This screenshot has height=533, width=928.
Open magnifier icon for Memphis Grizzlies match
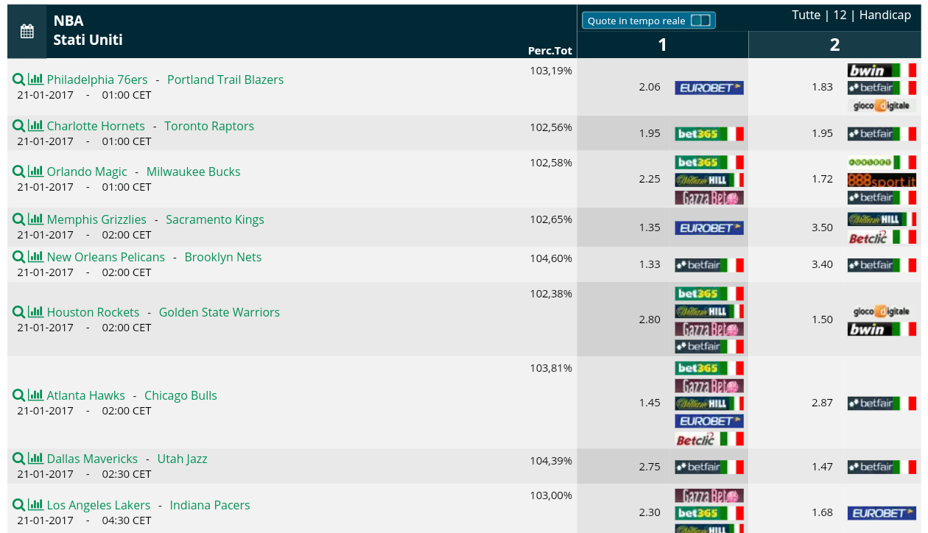point(19,219)
